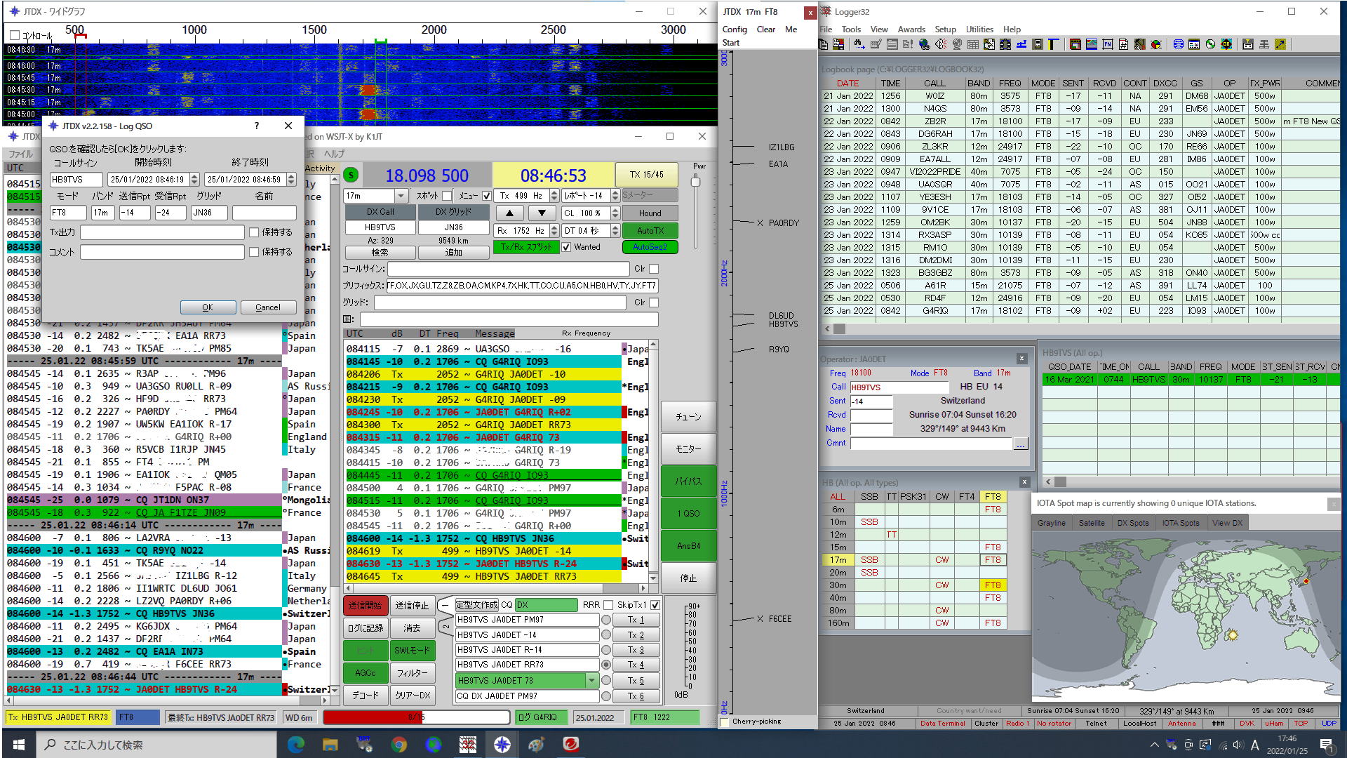Screen dimensions: 1347x758
Task: Click the volume icon in system tray
Action: pyautogui.click(x=1238, y=745)
